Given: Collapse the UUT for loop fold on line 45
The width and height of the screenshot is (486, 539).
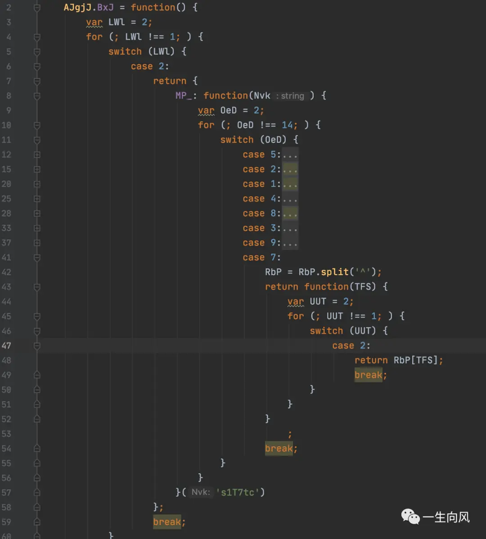Looking at the screenshot, I should pos(37,316).
